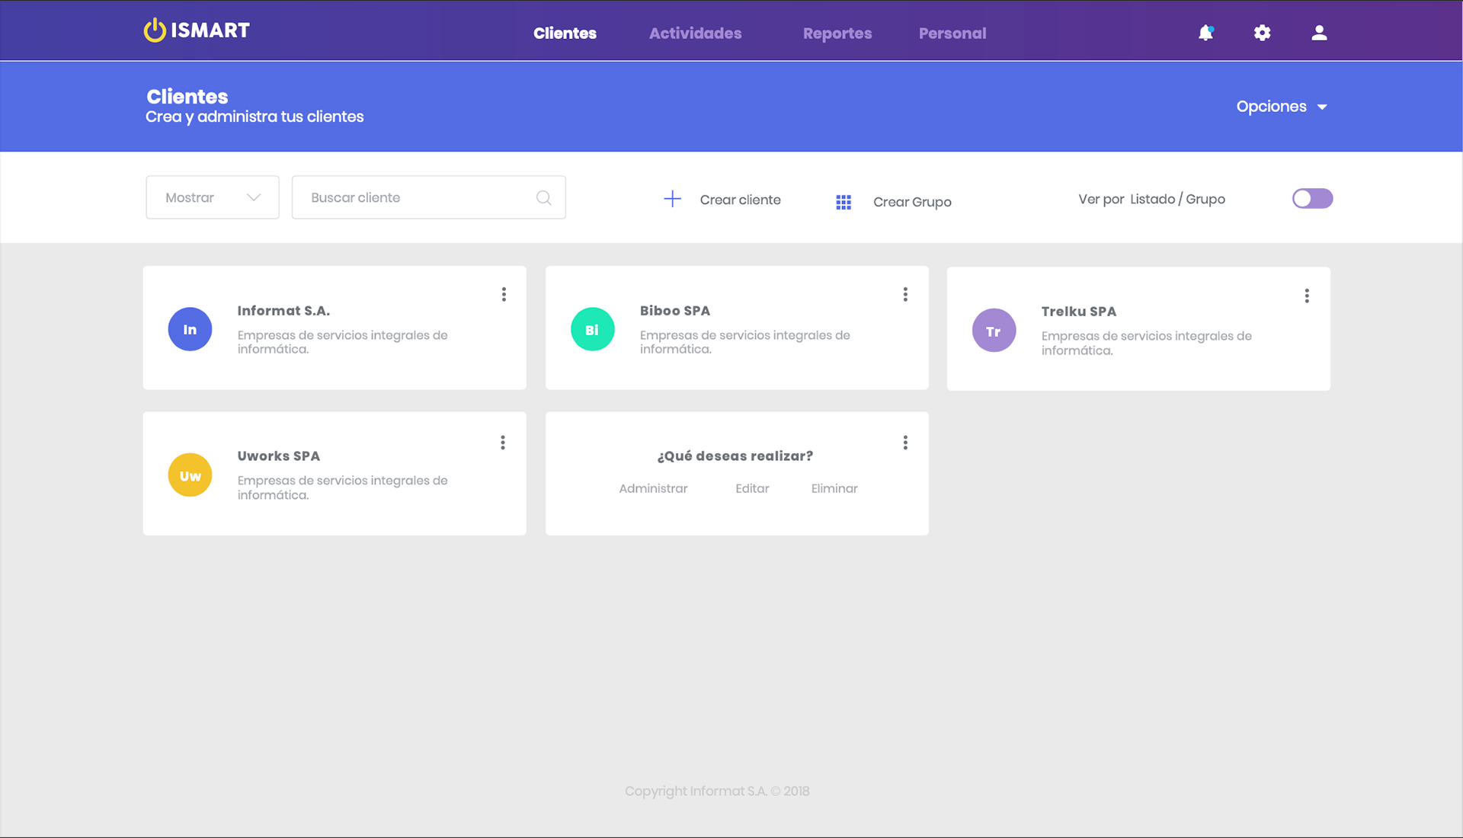
Task: Click the Biboo SPA client name
Action: [x=675, y=311]
